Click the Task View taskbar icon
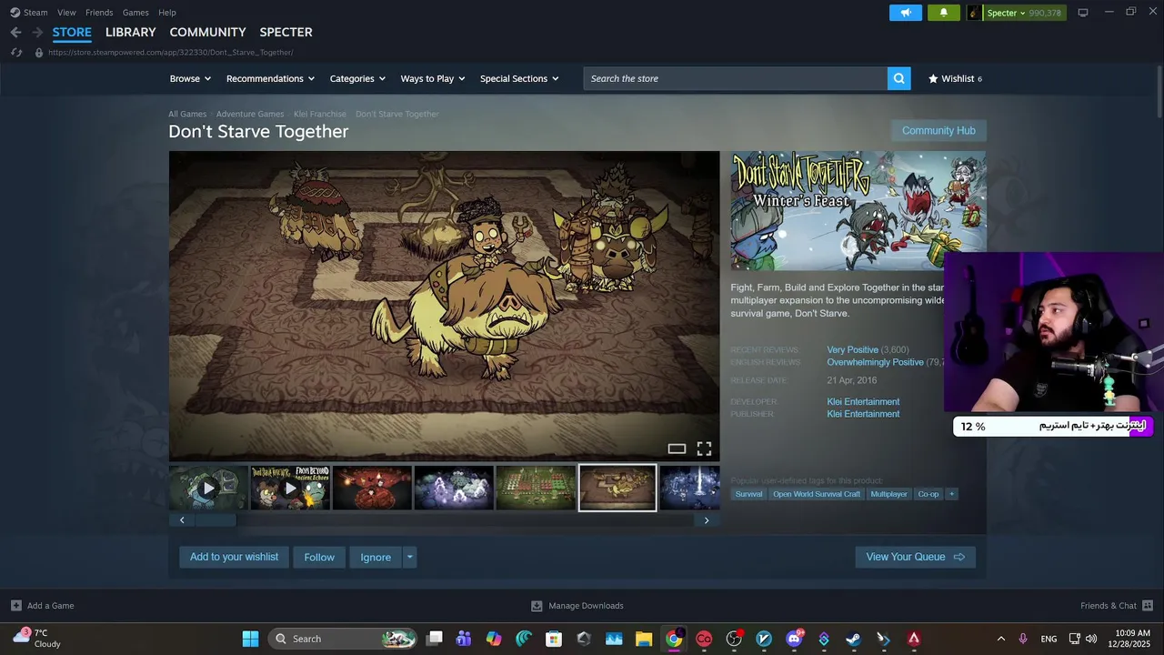 pyautogui.click(x=435, y=639)
